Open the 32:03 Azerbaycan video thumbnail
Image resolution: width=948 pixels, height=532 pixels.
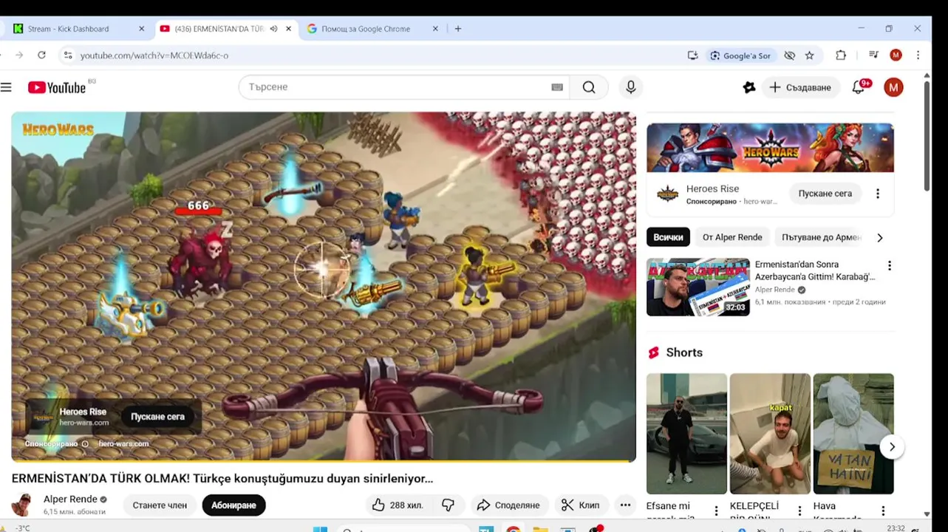(698, 287)
